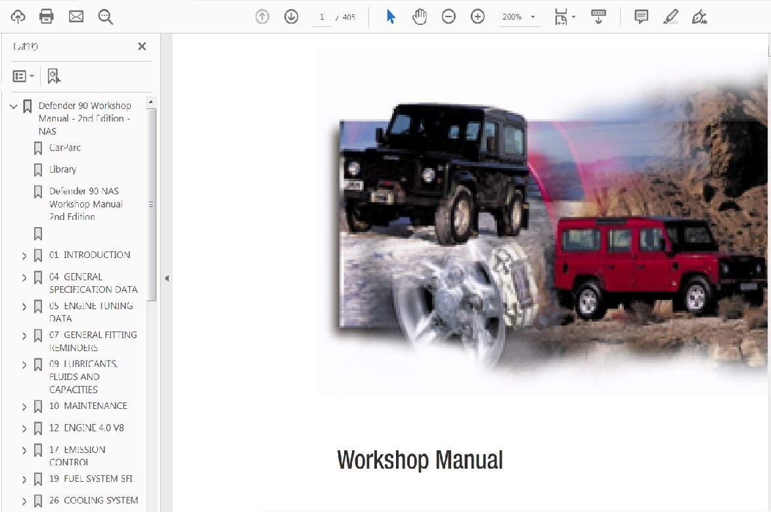Click bookmark icon beside 04 GENERAL SPECIFICATION DATA

click(38, 278)
